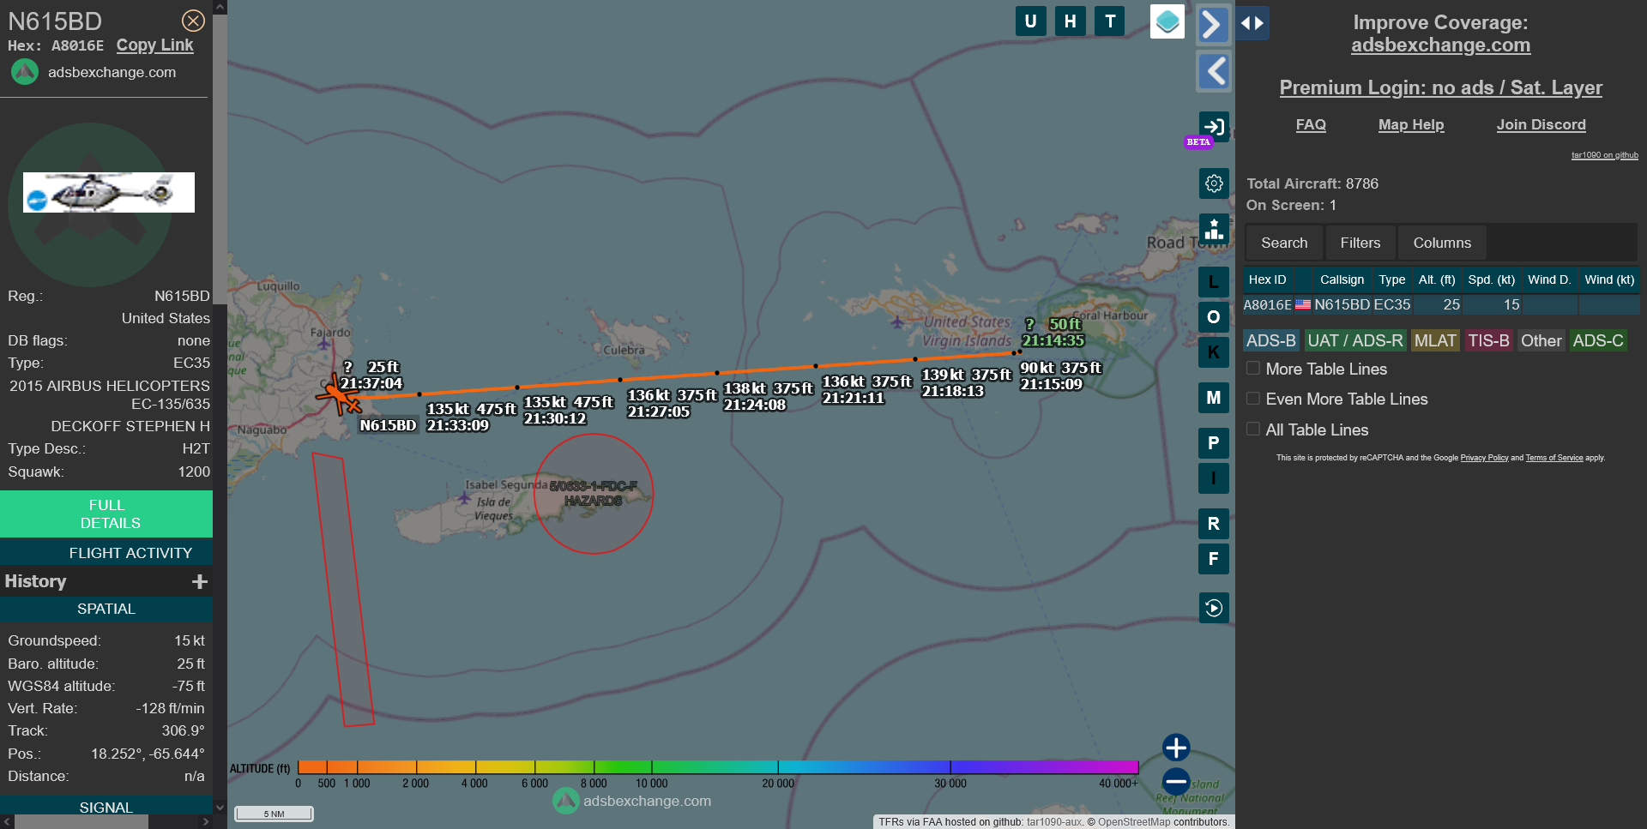Collapse map toolbar with left chevron

coord(1213,71)
